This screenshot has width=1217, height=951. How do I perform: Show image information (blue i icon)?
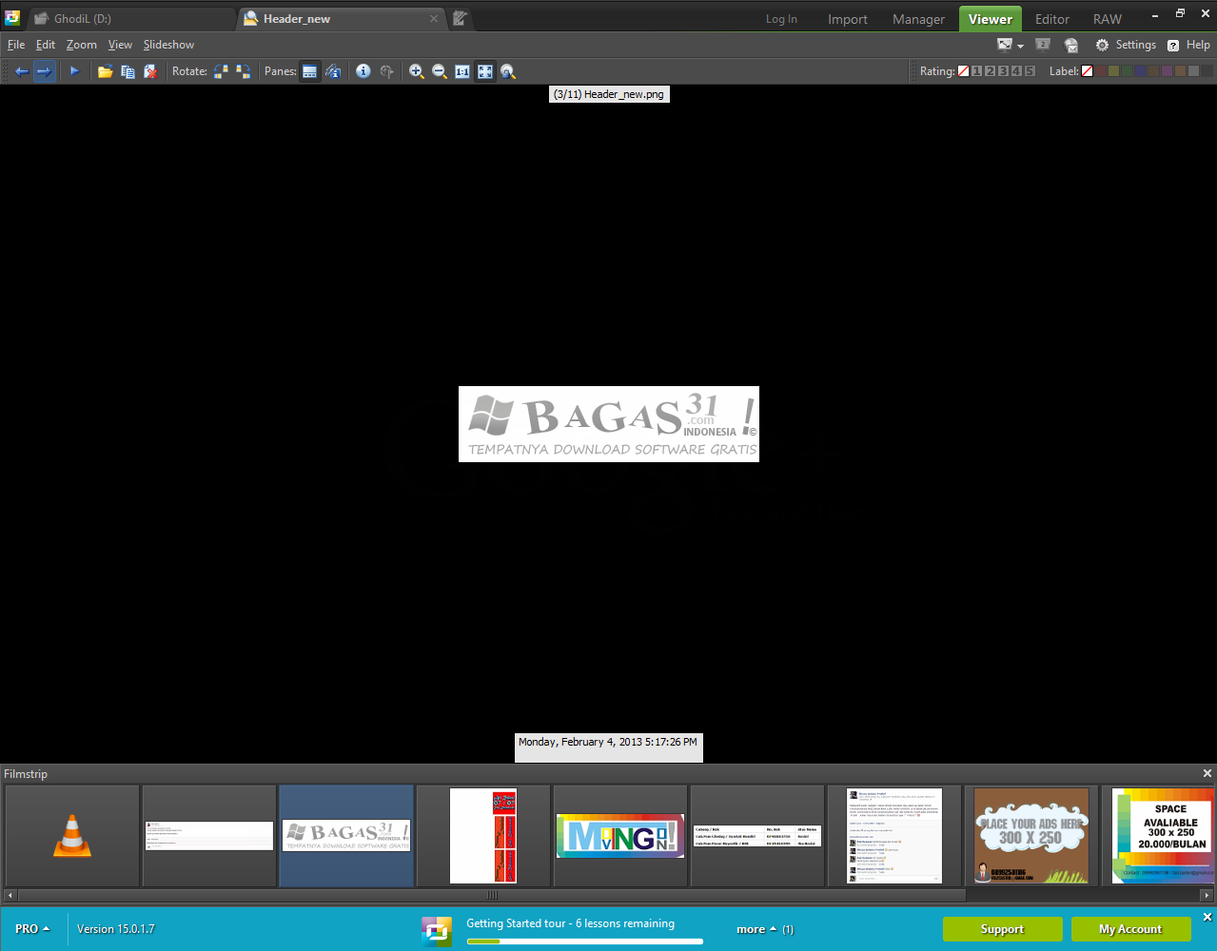point(363,71)
